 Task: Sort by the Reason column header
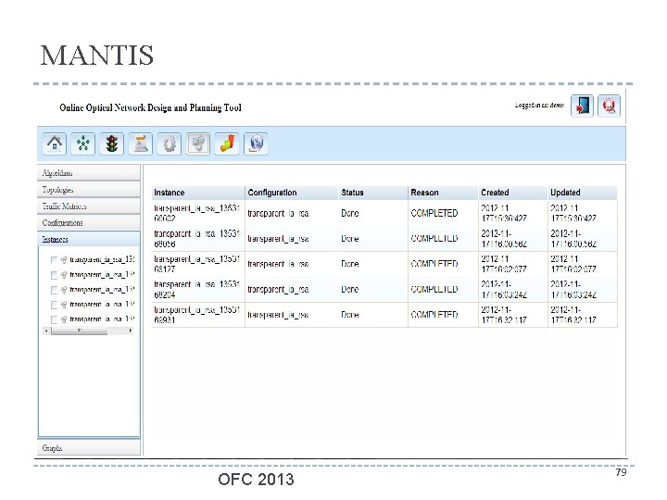(x=443, y=193)
